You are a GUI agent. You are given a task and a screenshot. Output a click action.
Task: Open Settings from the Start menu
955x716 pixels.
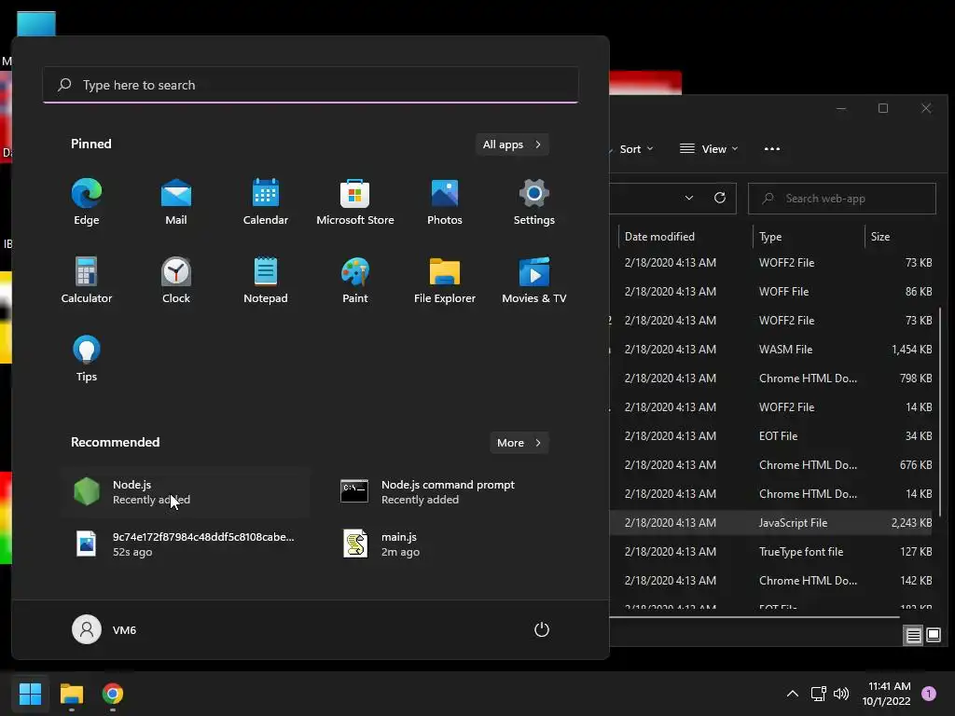pyautogui.click(x=534, y=202)
